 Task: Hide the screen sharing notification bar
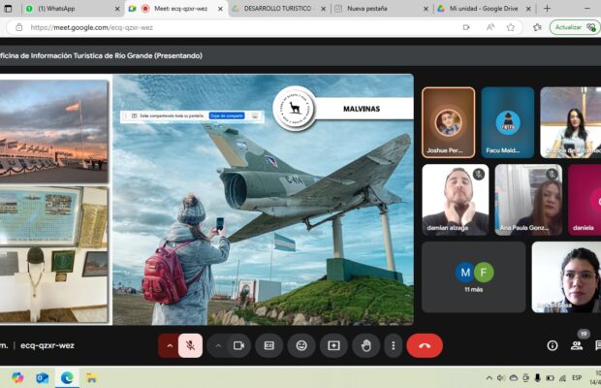coord(255,115)
